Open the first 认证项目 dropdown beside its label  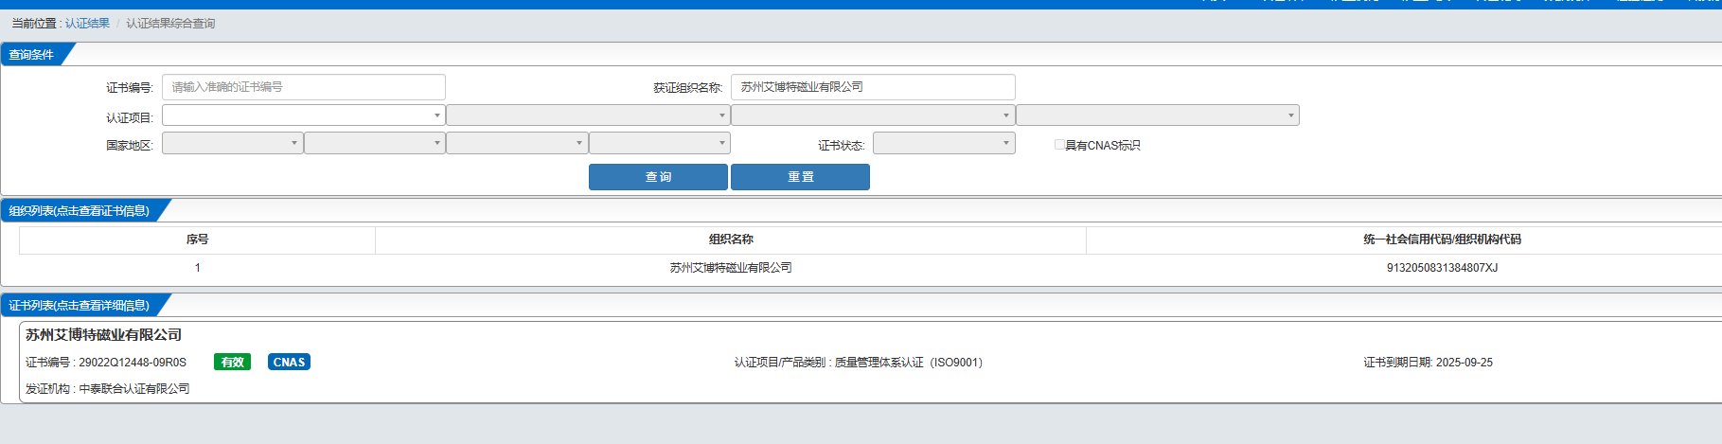point(304,115)
